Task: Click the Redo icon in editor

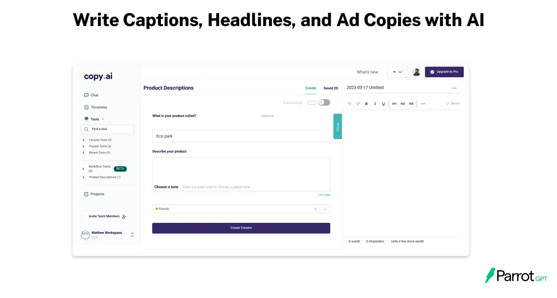Action: [x=358, y=104]
